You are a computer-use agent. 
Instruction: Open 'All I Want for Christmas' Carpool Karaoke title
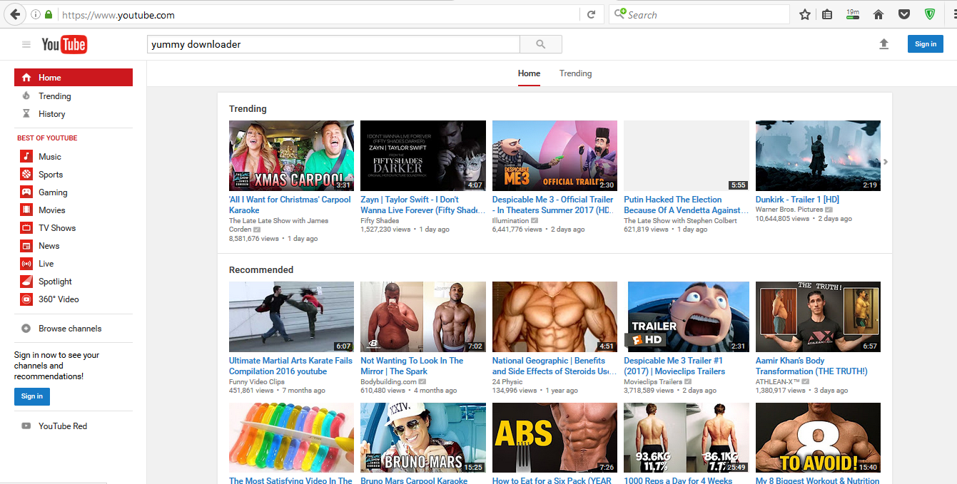290,205
